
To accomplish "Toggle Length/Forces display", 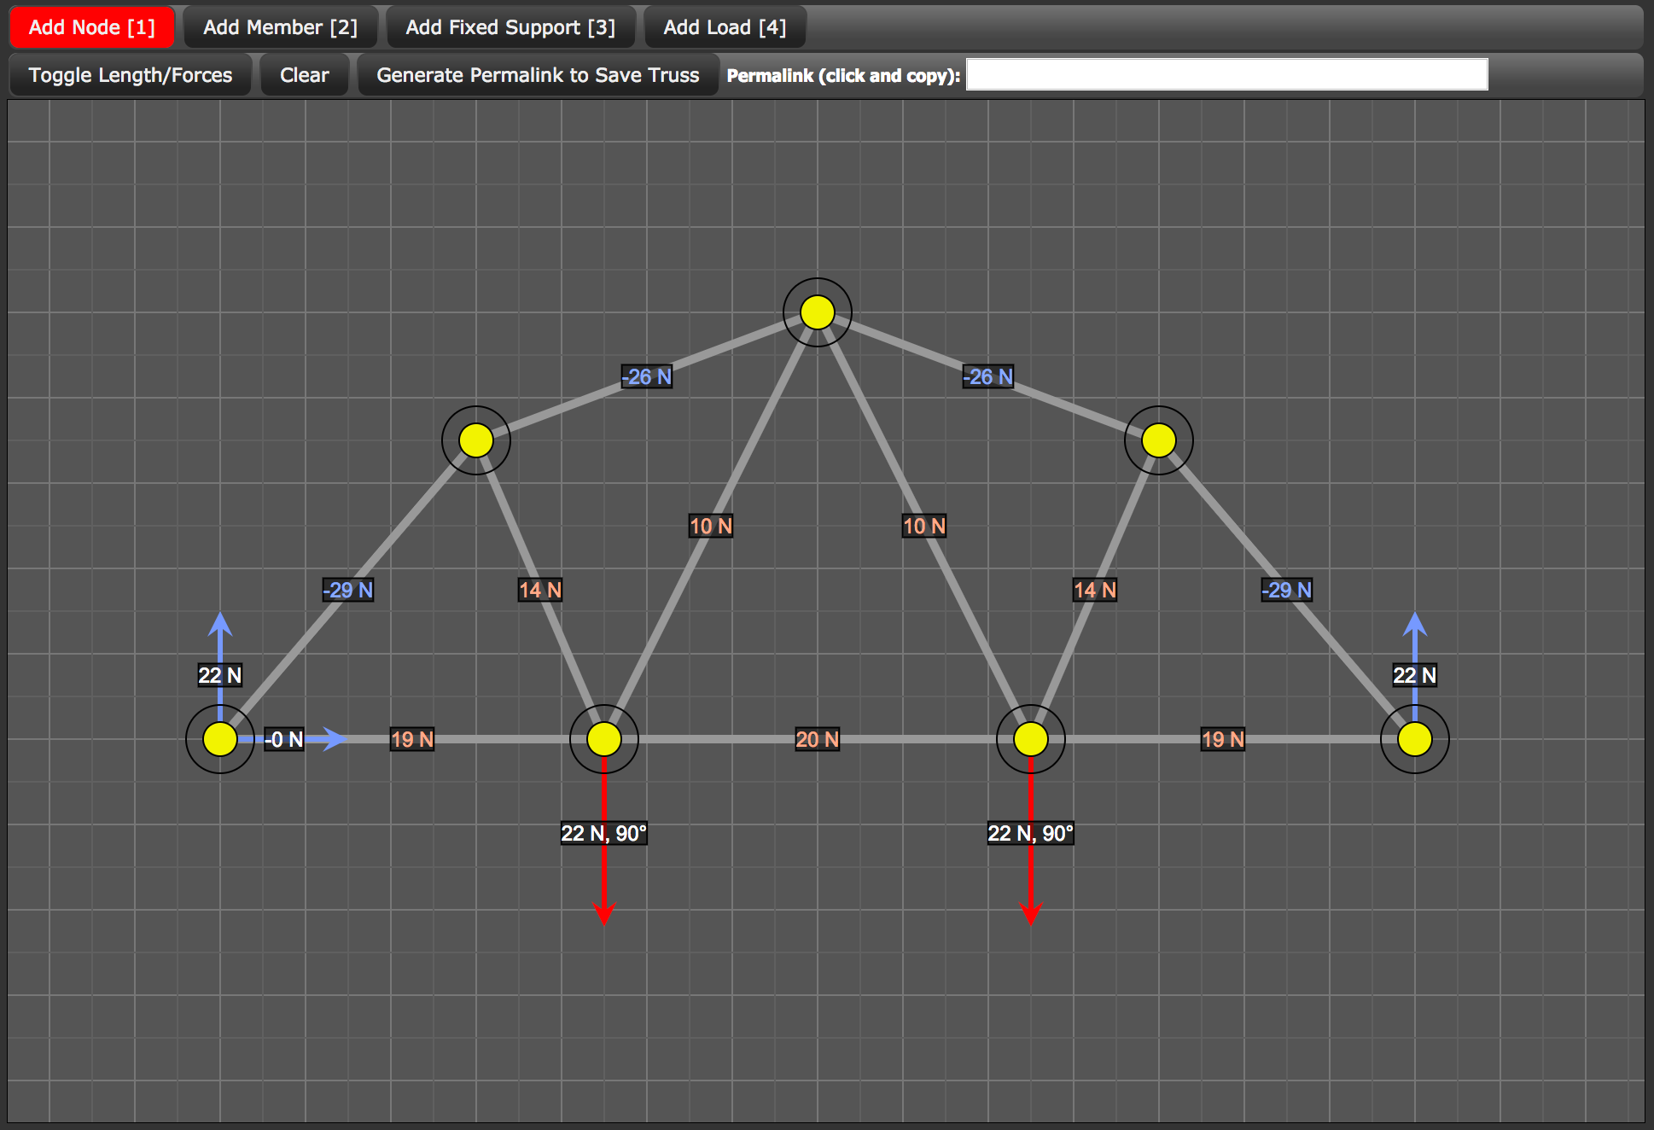I will (x=130, y=74).
